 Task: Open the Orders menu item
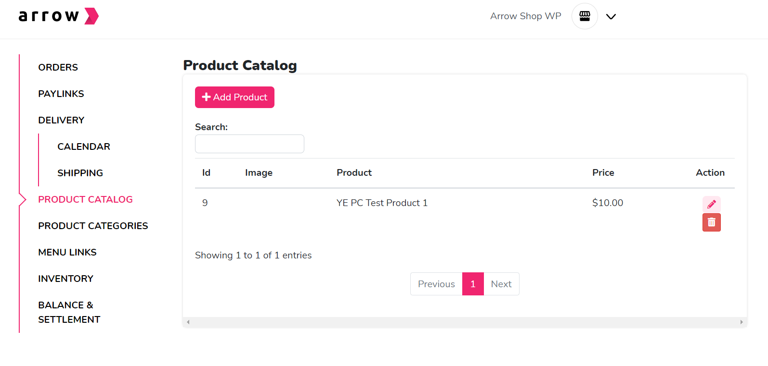[58, 67]
